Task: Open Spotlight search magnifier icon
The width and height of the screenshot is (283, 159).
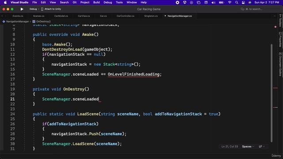Action: 237,3
